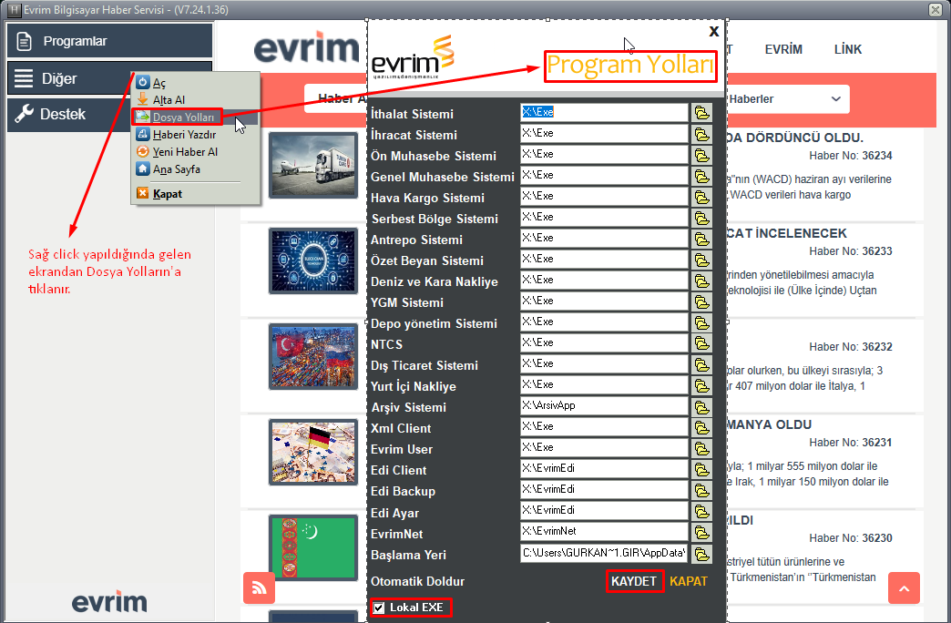951x623 pixels.
Task: Open folder picker for EvrimNet
Action: pos(701,533)
